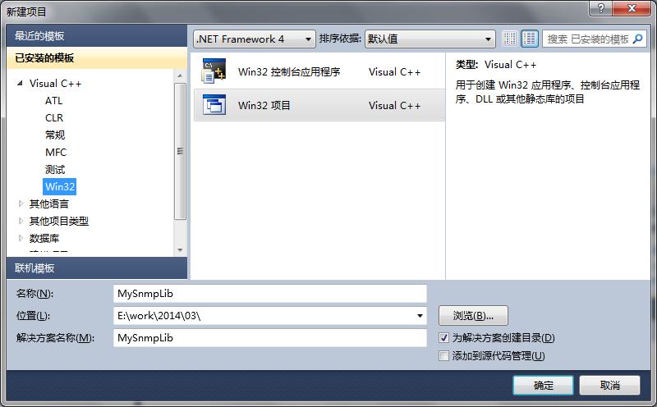Open the 最近的模板 section

(97, 35)
